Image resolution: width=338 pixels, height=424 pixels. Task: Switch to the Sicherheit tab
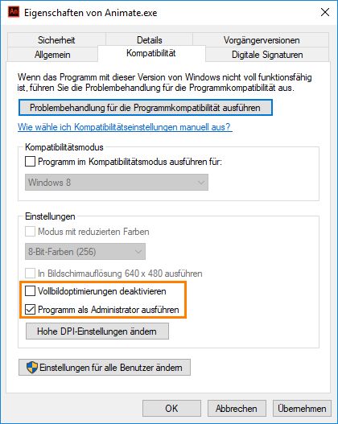[x=56, y=40]
